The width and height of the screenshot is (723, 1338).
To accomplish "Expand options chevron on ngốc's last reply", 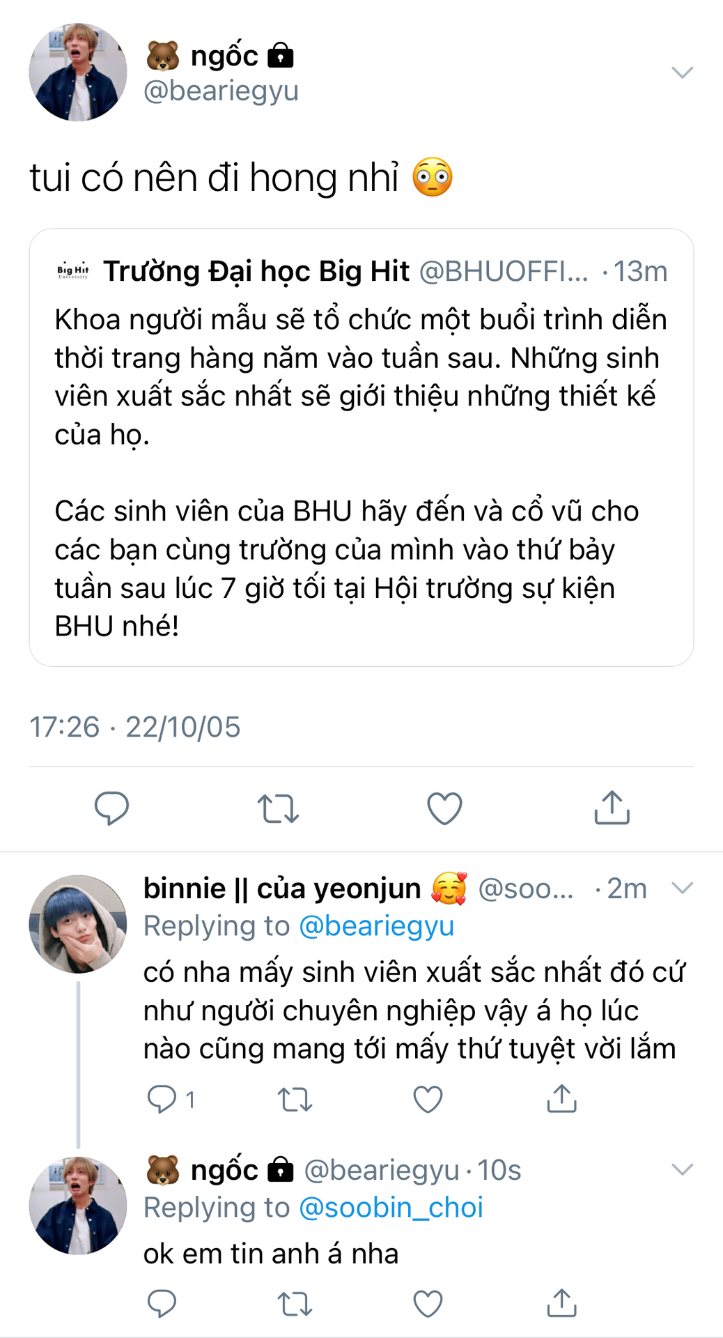I will click(x=682, y=1169).
